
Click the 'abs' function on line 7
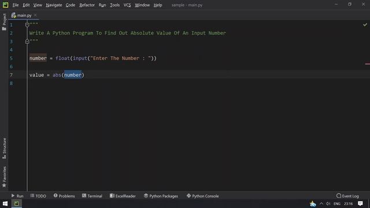click(x=57, y=75)
